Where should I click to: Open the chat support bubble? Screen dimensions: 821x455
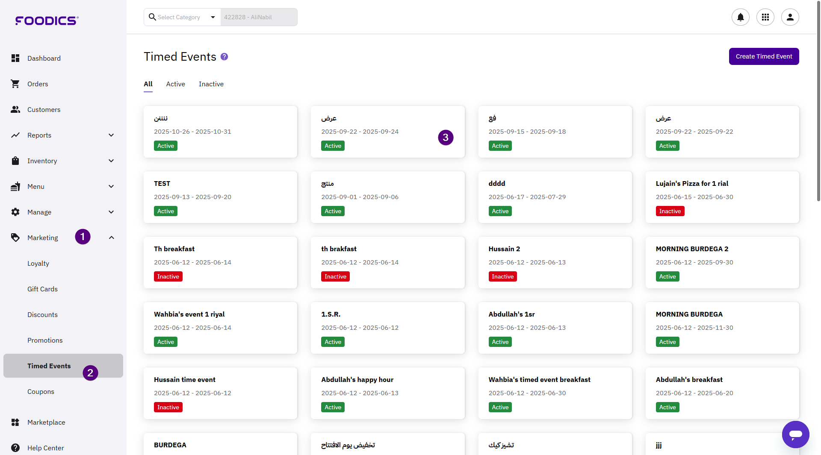(795, 434)
